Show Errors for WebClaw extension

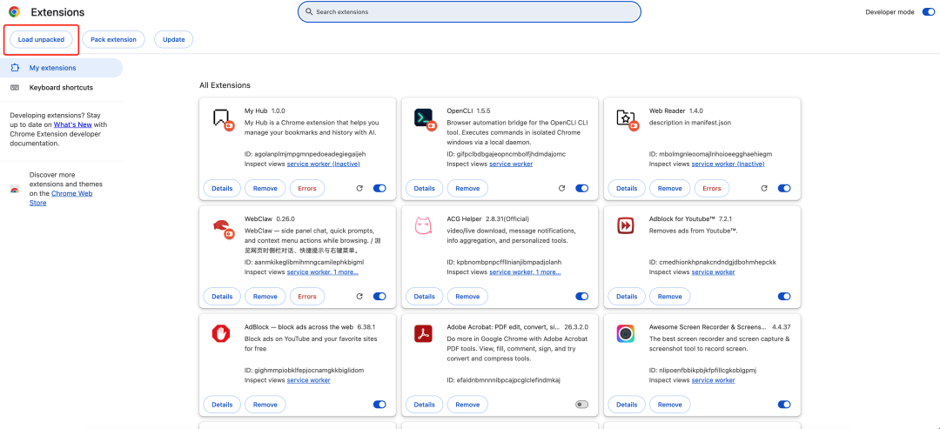pos(307,296)
